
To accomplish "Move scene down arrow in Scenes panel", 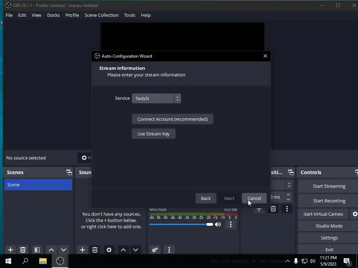I will pyautogui.click(x=64, y=250).
